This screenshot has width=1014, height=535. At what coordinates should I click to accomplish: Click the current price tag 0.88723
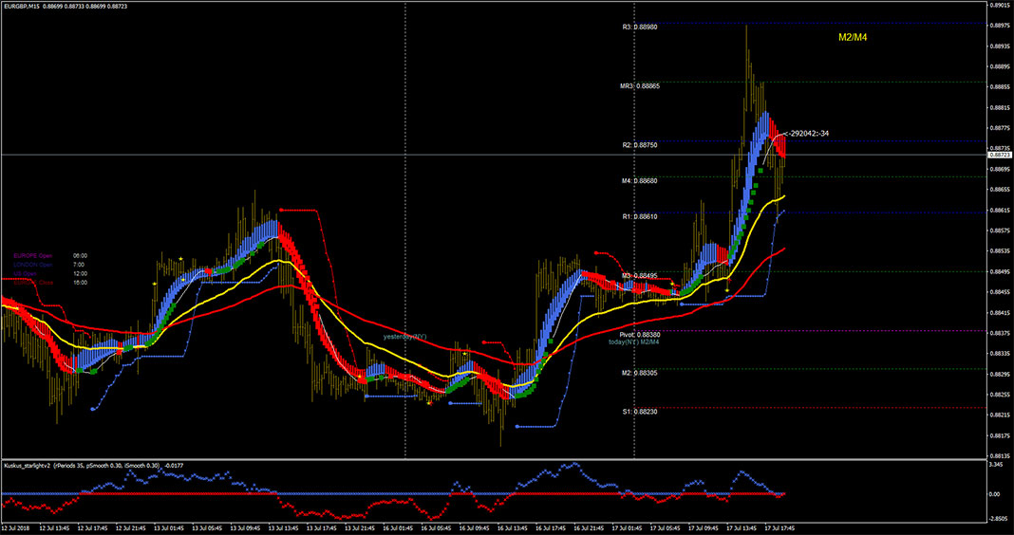[999, 155]
